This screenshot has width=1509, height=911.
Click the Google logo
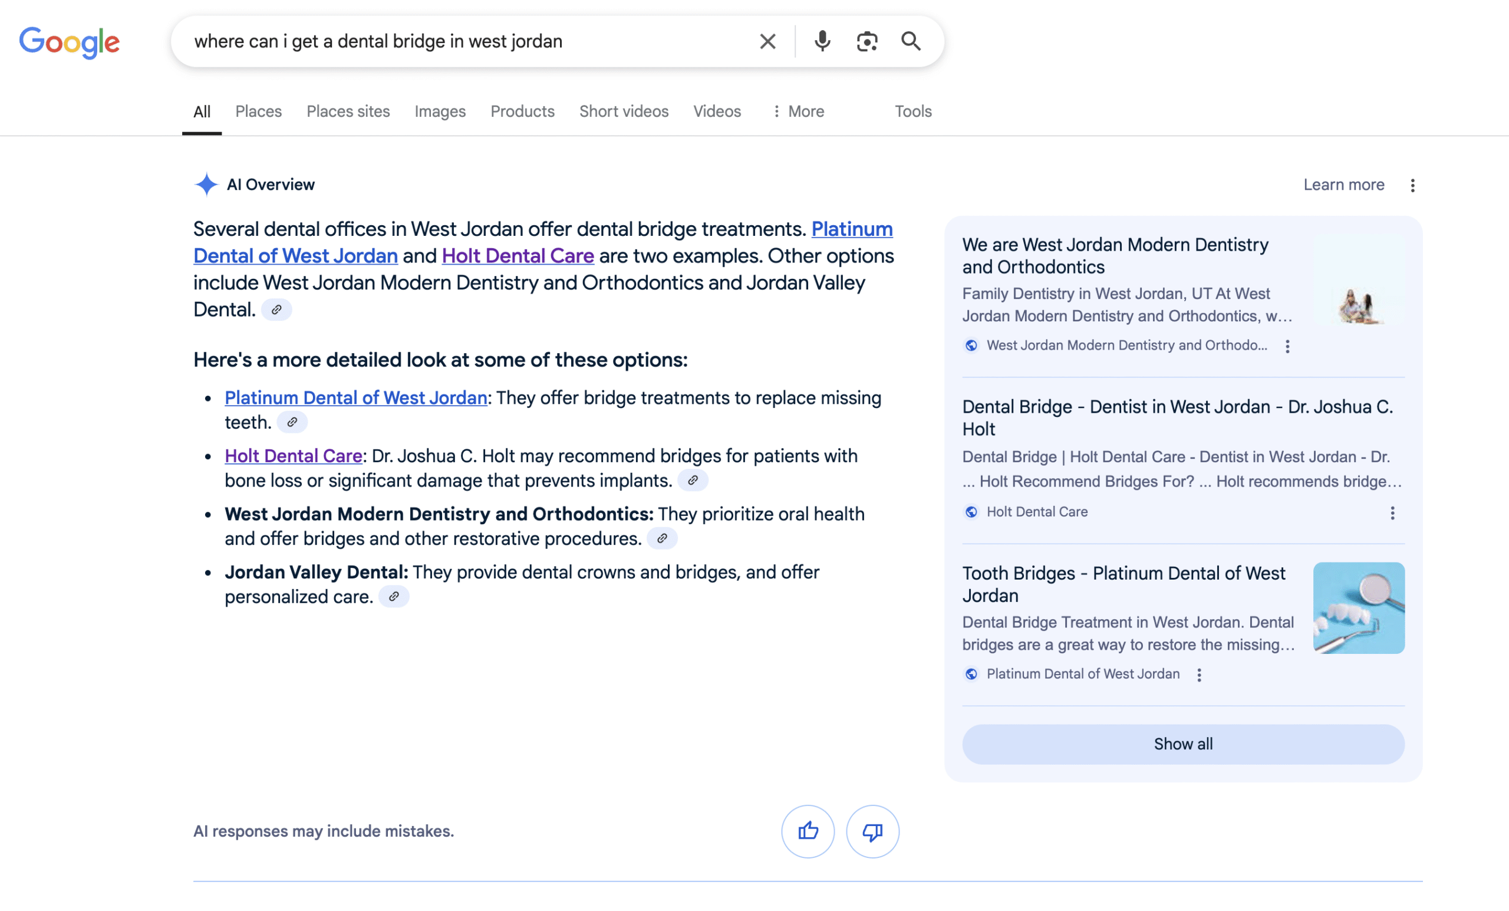pyautogui.click(x=69, y=42)
